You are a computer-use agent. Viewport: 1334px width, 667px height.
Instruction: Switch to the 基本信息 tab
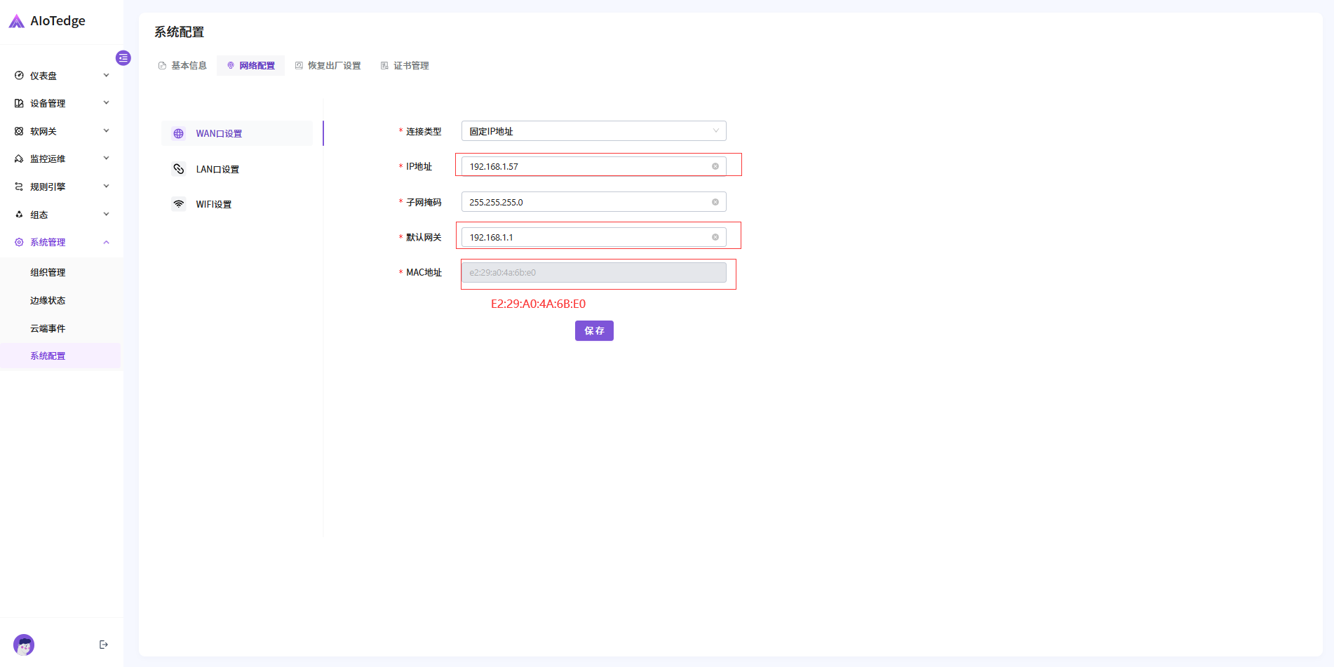183,65
